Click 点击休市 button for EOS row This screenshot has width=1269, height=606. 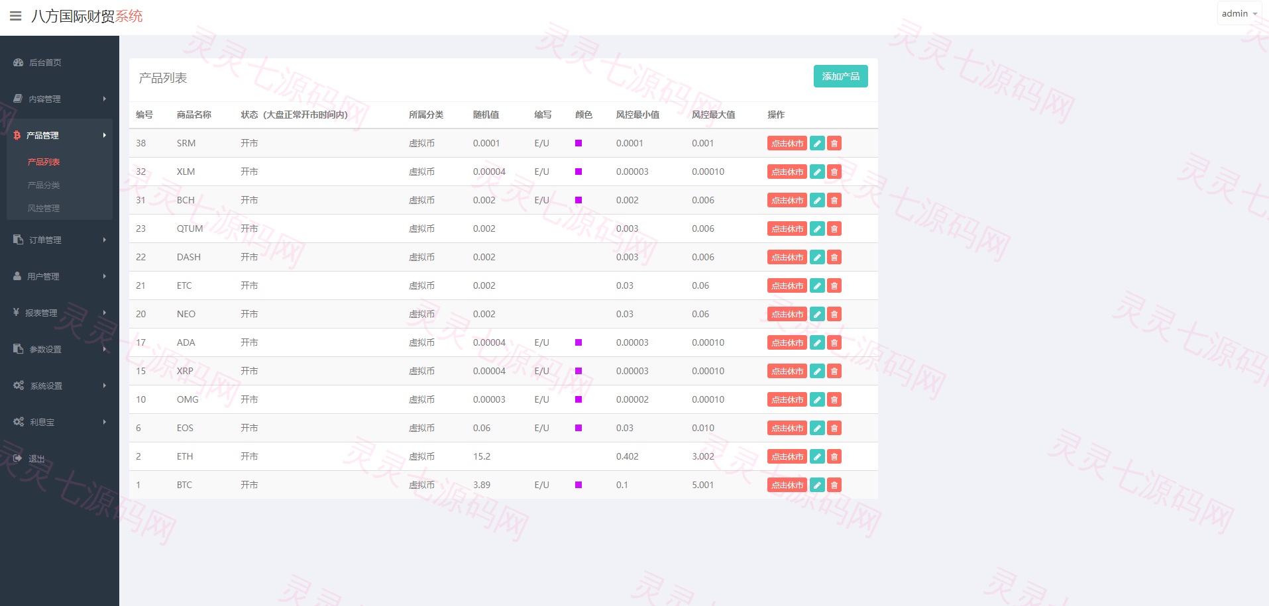tap(787, 428)
